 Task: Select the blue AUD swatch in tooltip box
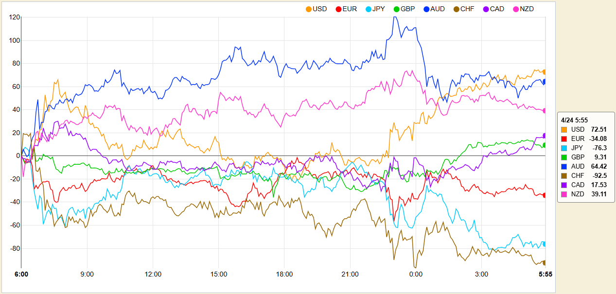(564, 166)
